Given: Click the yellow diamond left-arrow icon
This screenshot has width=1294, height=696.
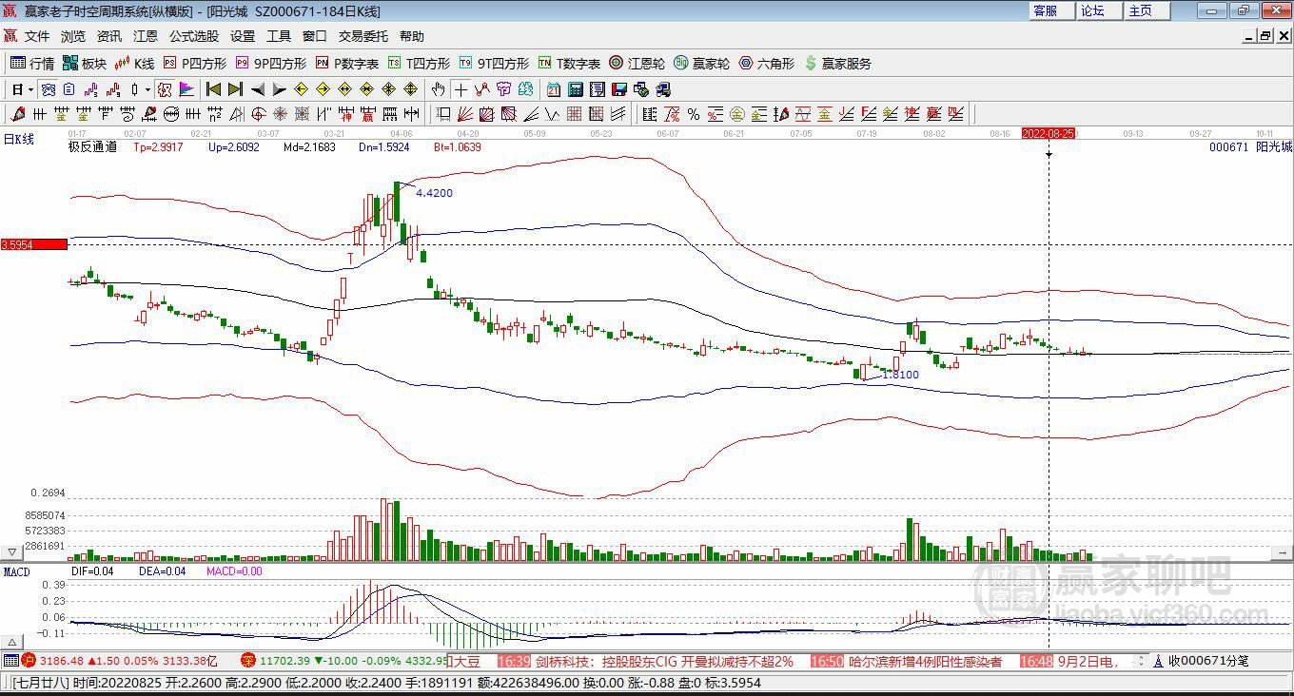Looking at the screenshot, I should (302, 89).
